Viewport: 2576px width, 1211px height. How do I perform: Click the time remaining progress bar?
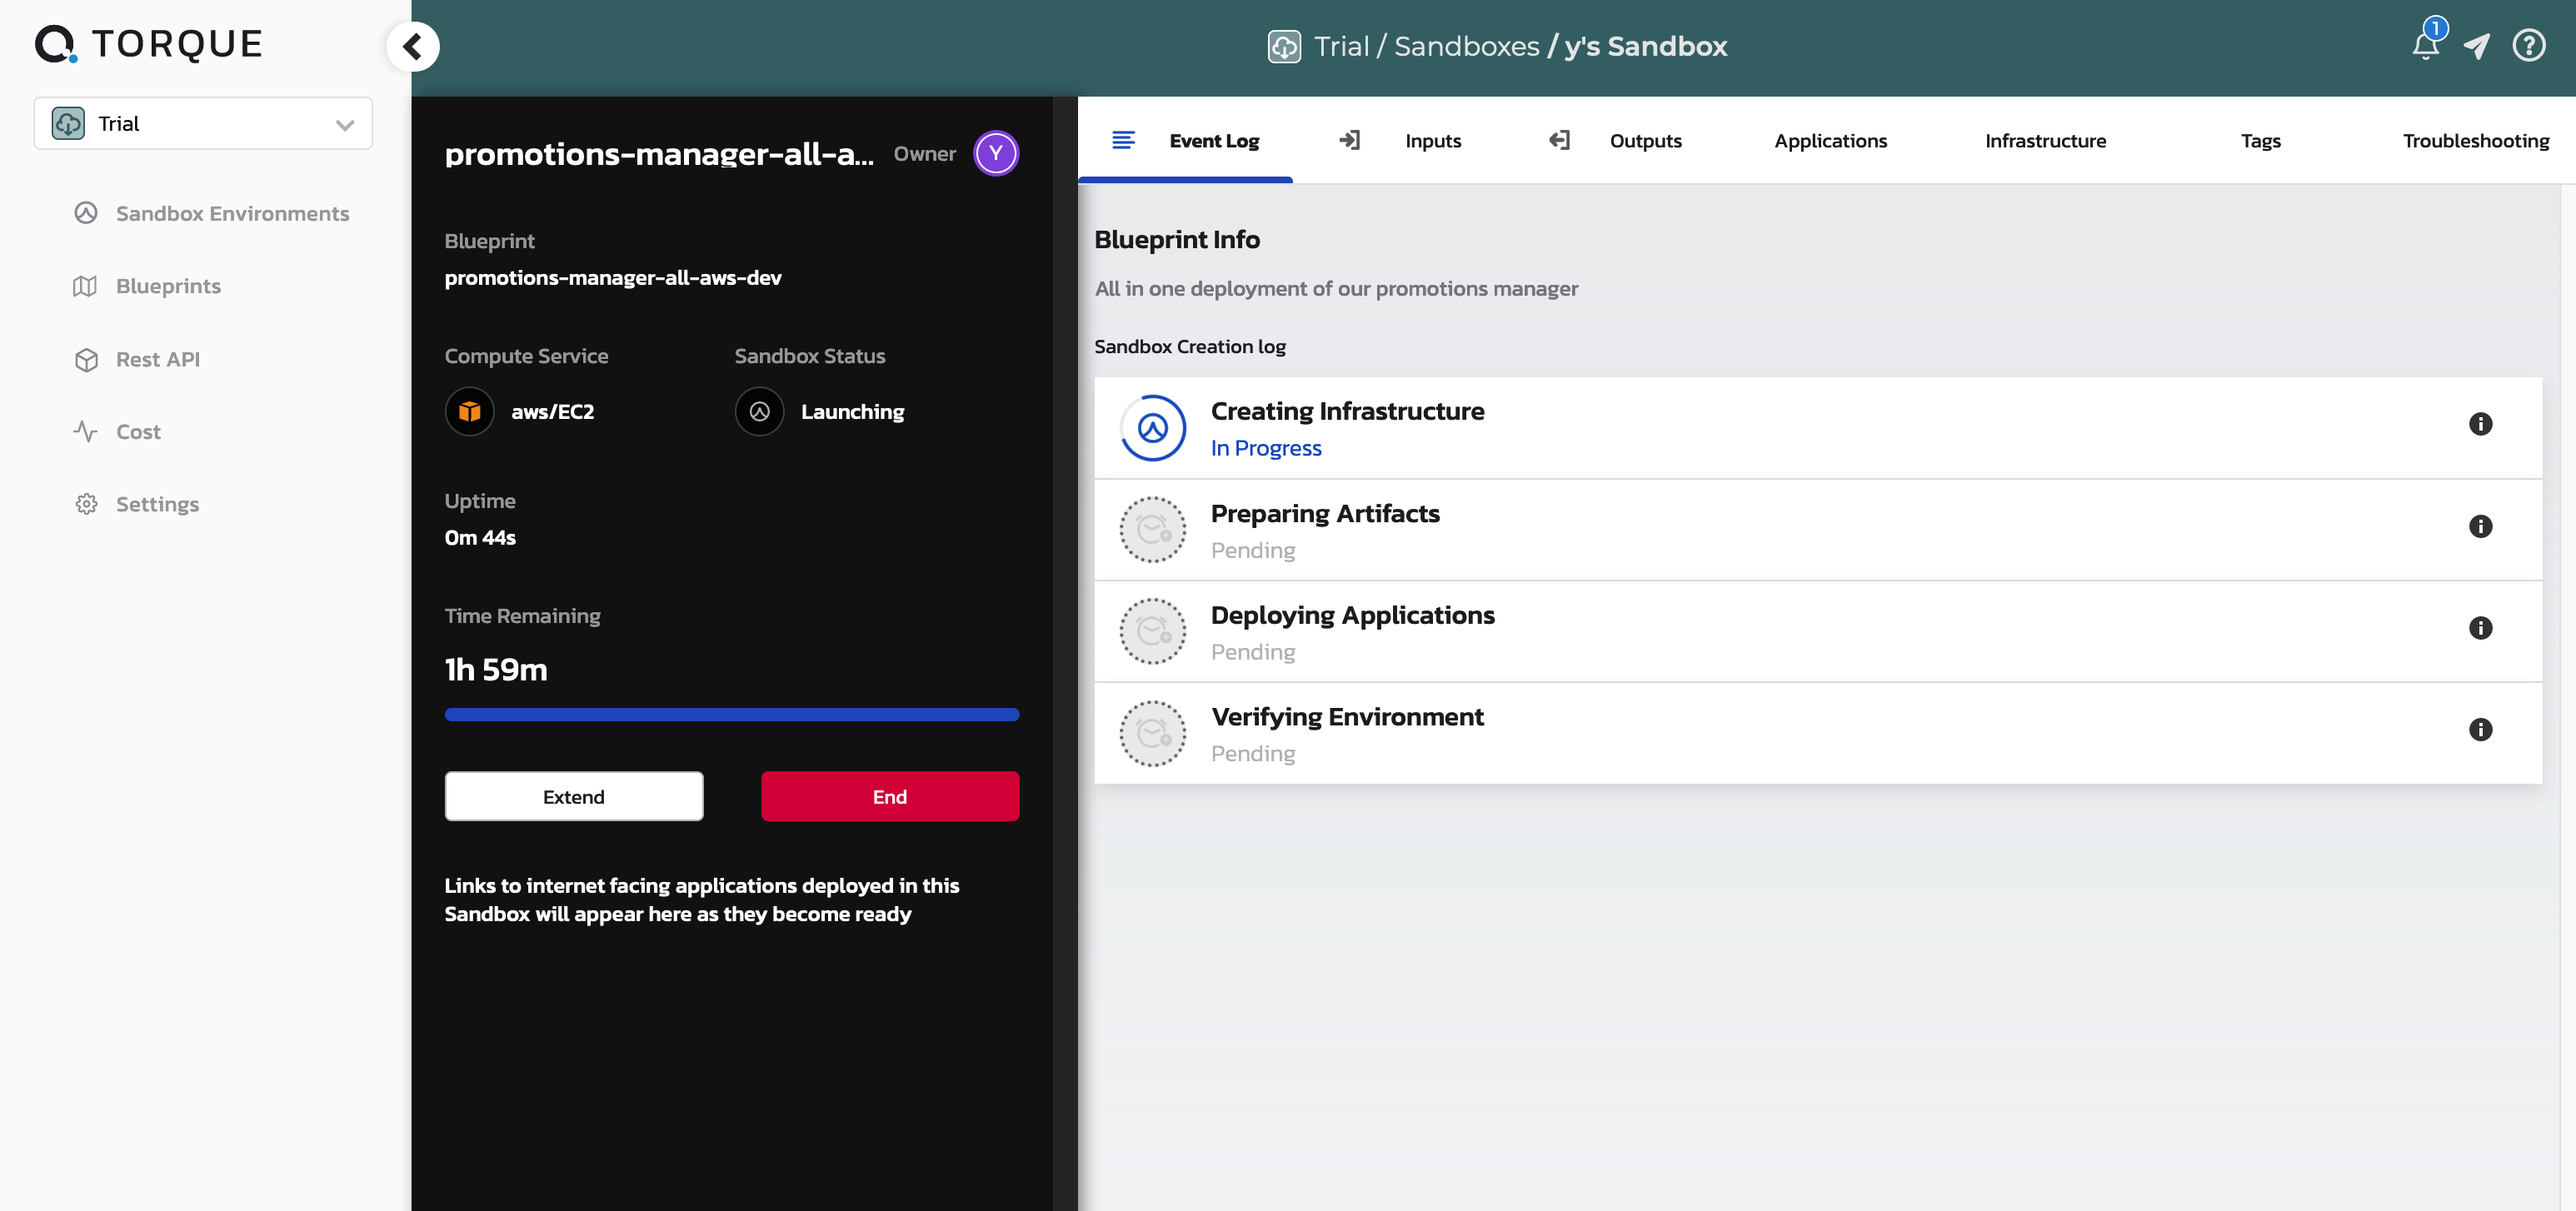tap(732, 714)
